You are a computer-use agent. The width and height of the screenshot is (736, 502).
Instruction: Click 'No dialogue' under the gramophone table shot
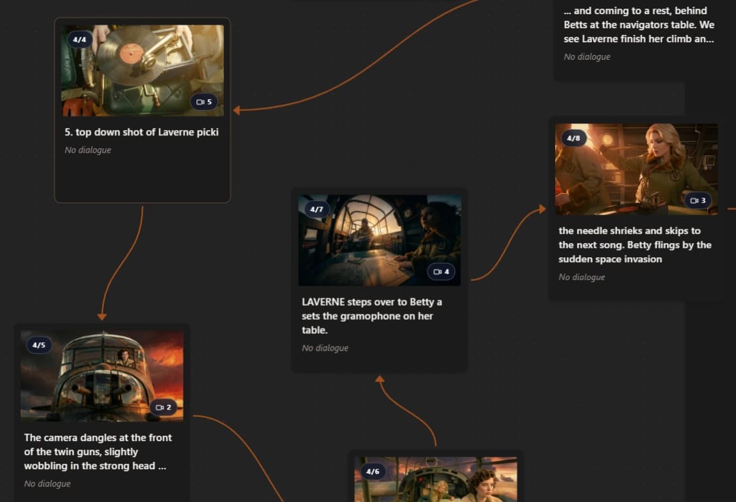click(325, 348)
